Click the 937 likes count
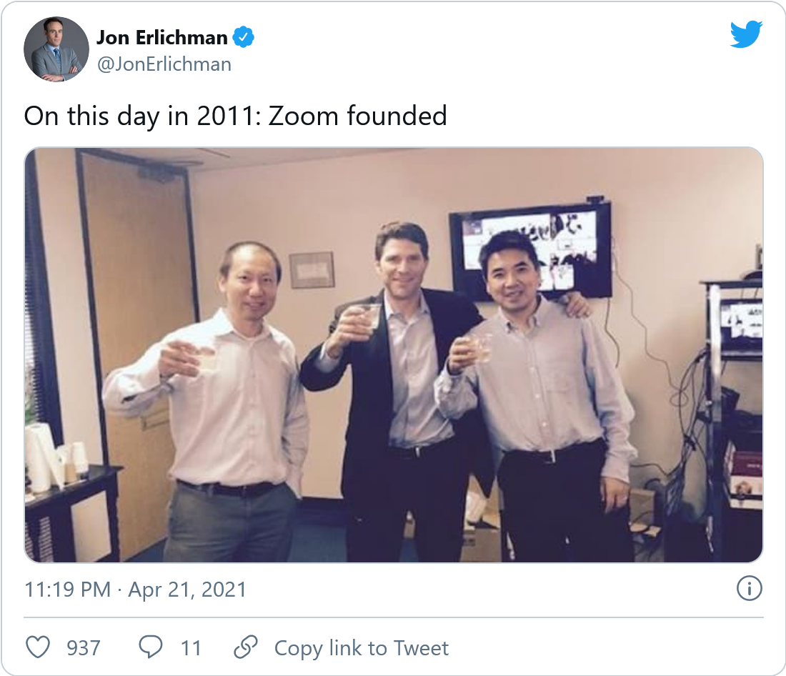 point(84,648)
